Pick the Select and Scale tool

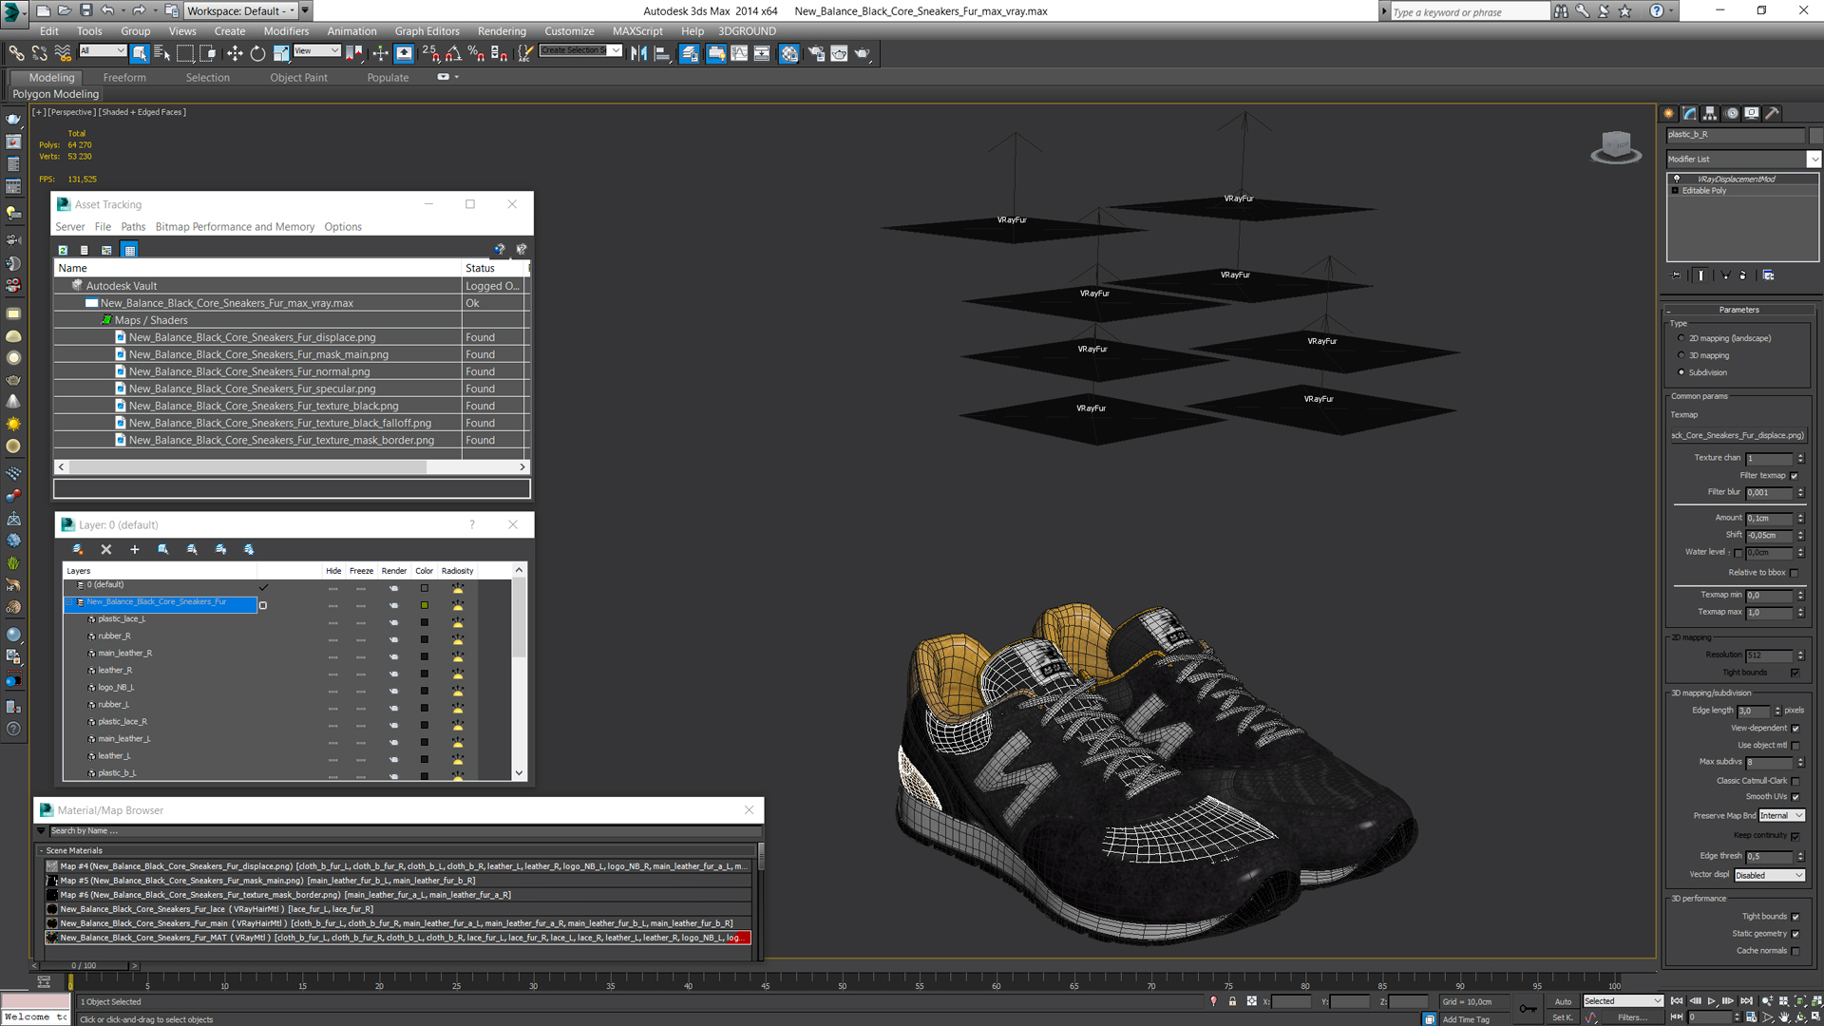coord(281,53)
